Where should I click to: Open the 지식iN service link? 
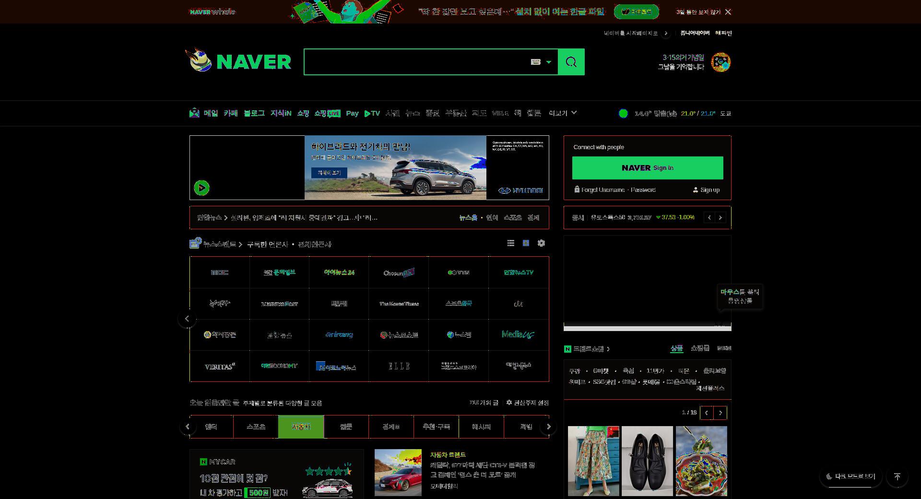point(281,113)
